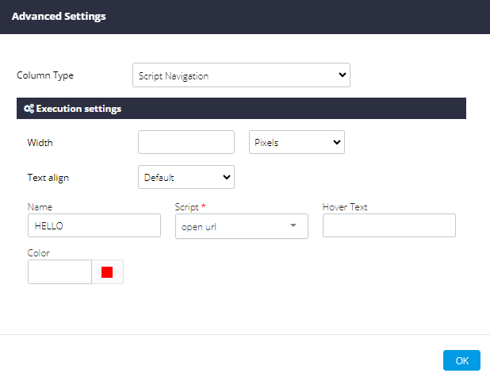Click the Execution settings header text
Image resolution: width=490 pixels, height=377 pixels.
click(x=78, y=109)
